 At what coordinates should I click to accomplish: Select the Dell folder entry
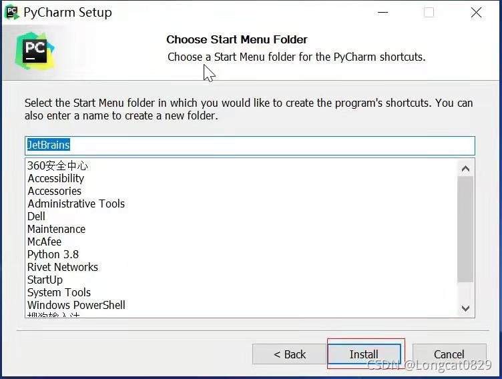click(x=36, y=216)
